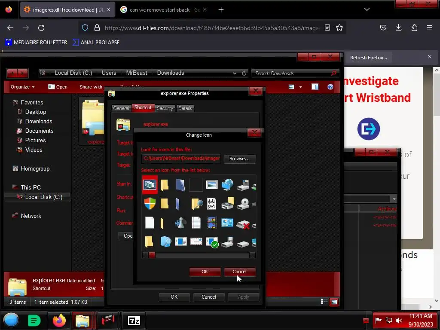Open a new Firefox tab
This screenshot has width=440, height=330.
click(x=221, y=10)
